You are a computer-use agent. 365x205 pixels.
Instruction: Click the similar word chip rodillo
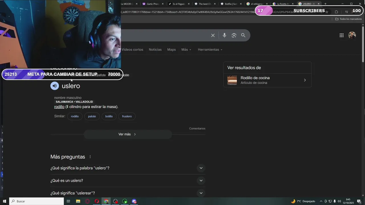tap(75, 116)
